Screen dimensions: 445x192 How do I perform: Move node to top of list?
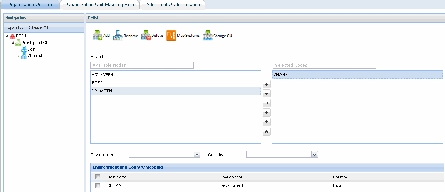[267, 84]
